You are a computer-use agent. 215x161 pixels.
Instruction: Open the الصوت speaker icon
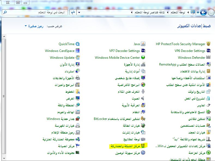coord(143,98)
